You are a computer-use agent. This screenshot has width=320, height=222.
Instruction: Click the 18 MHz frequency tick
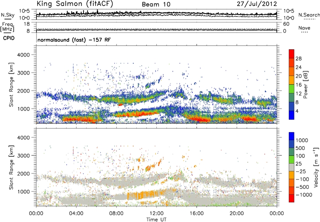(26, 24)
